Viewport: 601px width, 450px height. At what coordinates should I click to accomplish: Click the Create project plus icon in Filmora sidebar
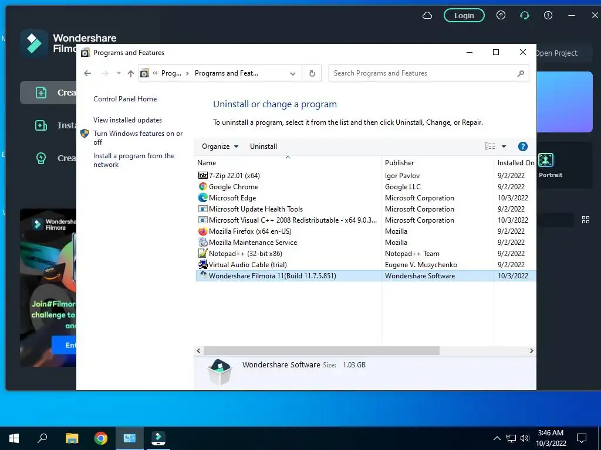coord(41,93)
